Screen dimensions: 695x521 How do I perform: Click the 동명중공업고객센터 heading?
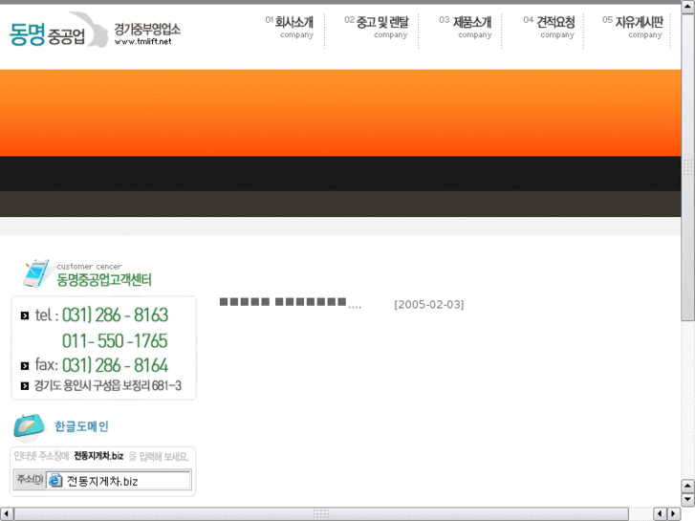(x=104, y=280)
